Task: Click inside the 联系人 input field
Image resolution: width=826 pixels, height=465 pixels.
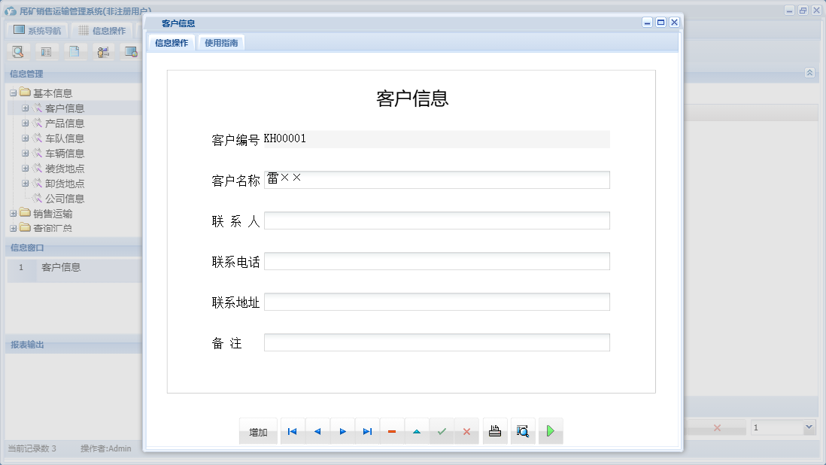Action: pyautogui.click(x=436, y=220)
